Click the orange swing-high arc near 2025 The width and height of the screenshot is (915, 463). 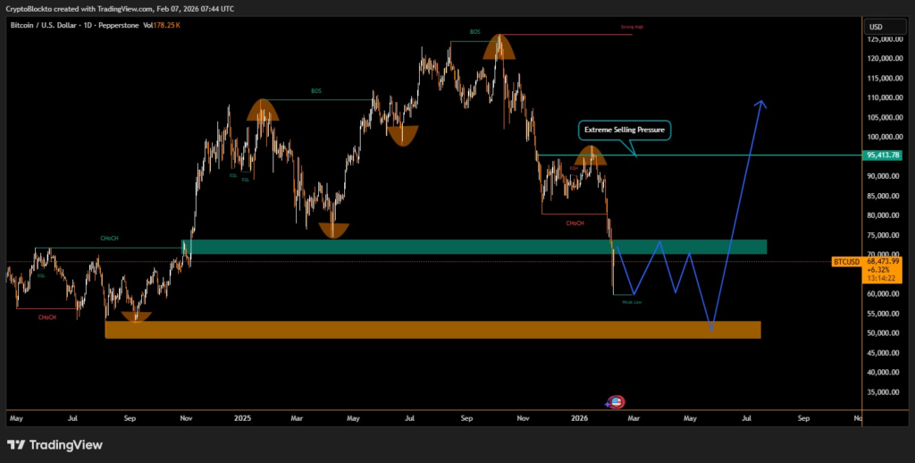(x=261, y=110)
